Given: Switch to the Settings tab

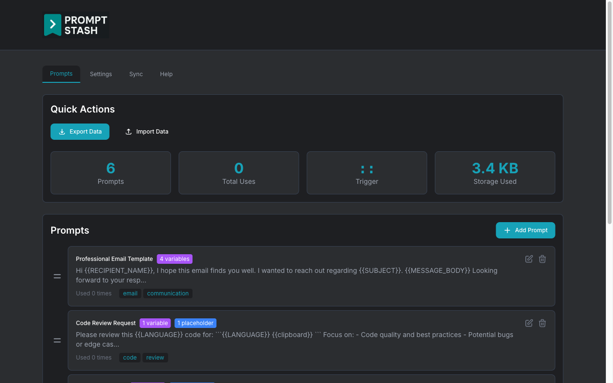Looking at the screenshot, I should tap(101, 74).
